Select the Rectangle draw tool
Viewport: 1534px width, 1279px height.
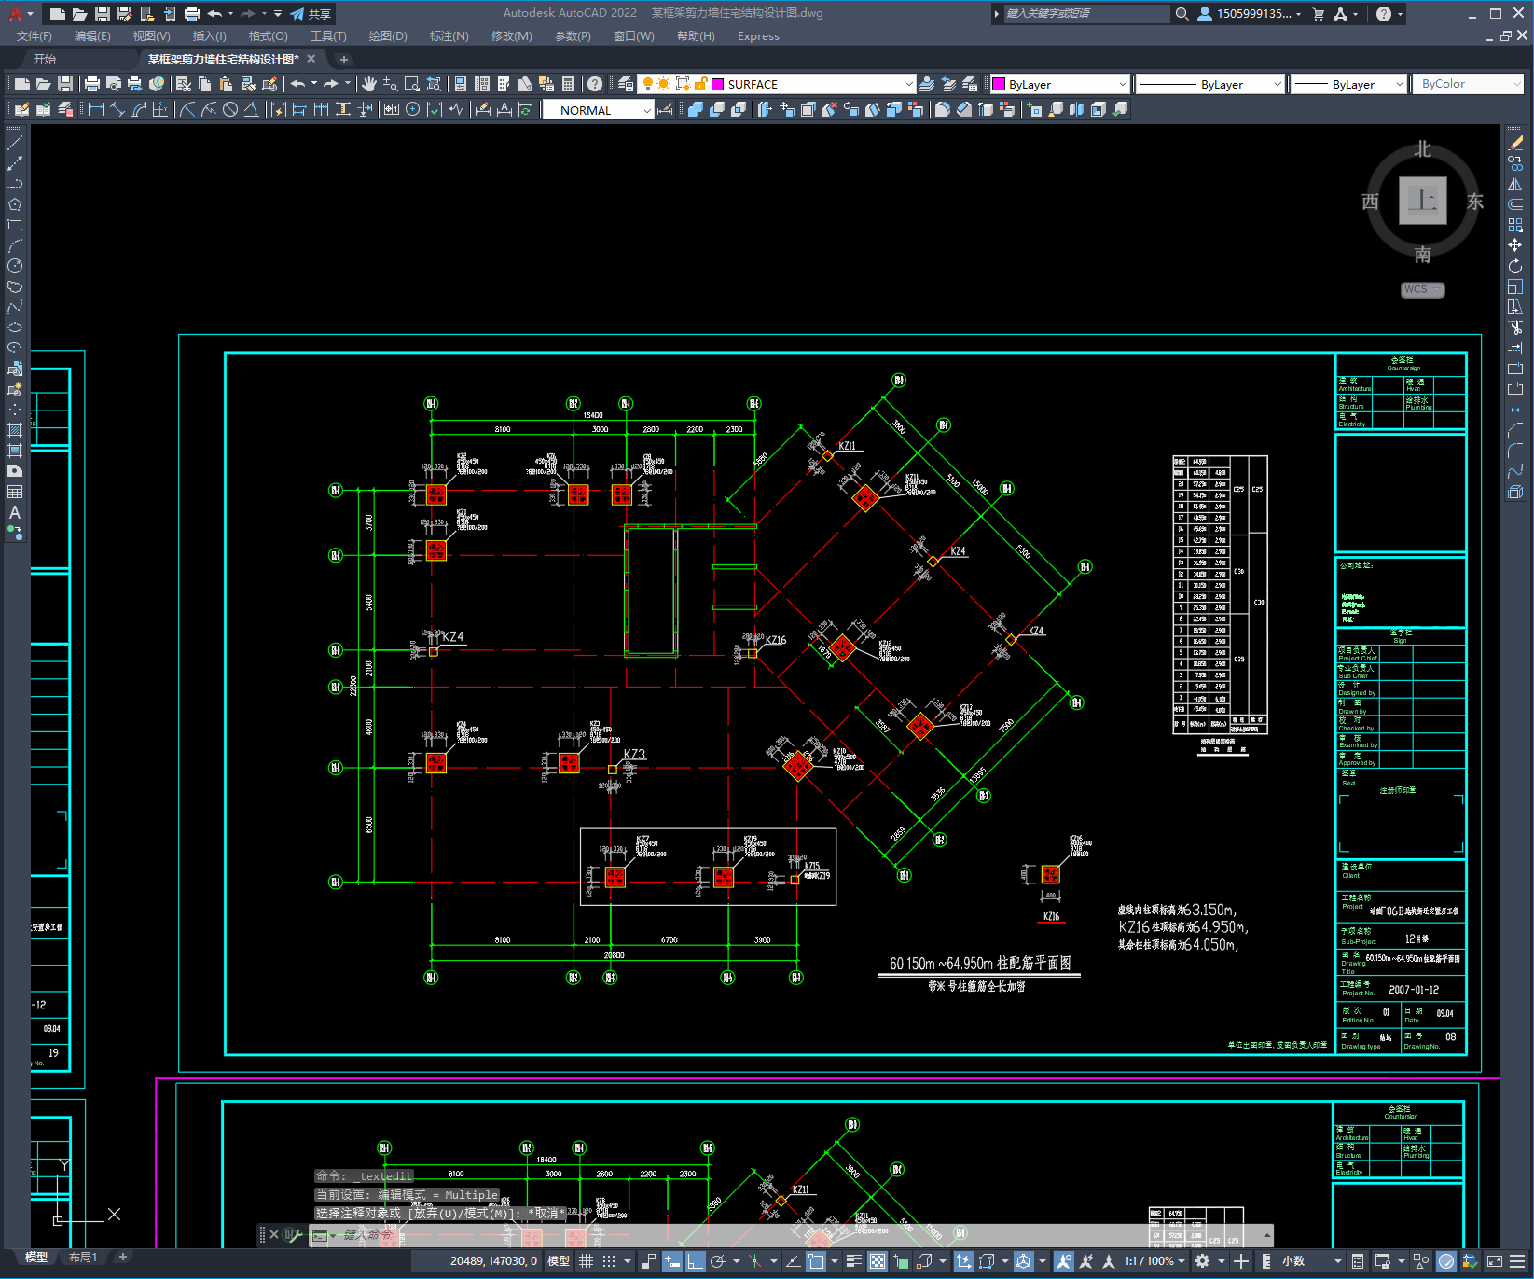coord(15,225)
